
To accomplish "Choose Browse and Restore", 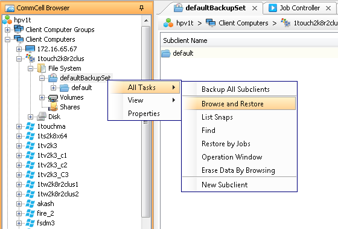I will (x=239, y=104).
